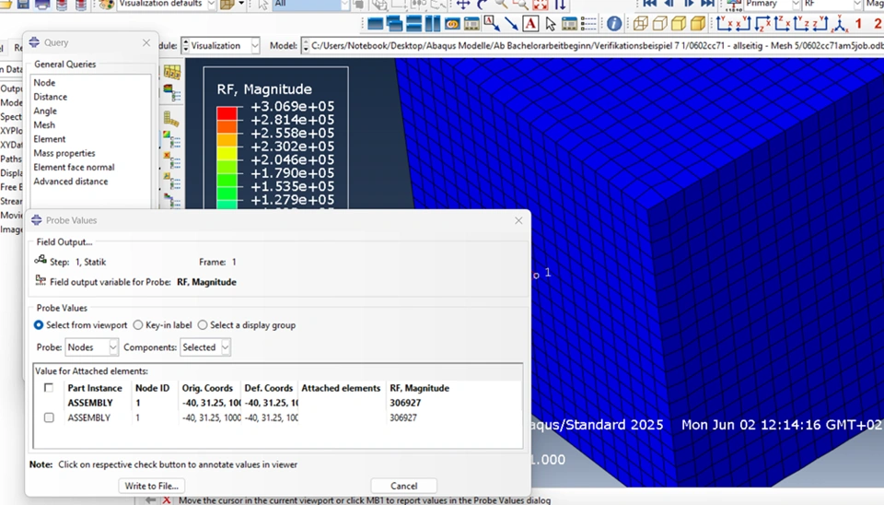Image resolution: width=884 pixels, height=505 pixels.
Task: Click the link viewports chain icon
Action: (452, 24)
